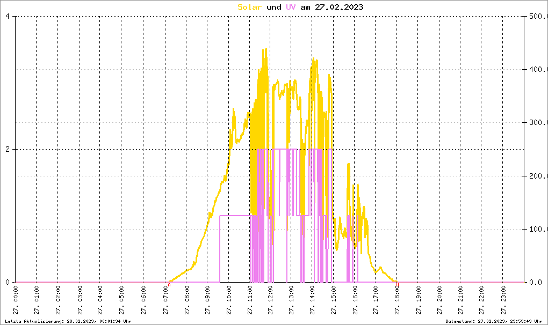
Task: Click the time label 27. 02:00
Action: tap(58, 300)
